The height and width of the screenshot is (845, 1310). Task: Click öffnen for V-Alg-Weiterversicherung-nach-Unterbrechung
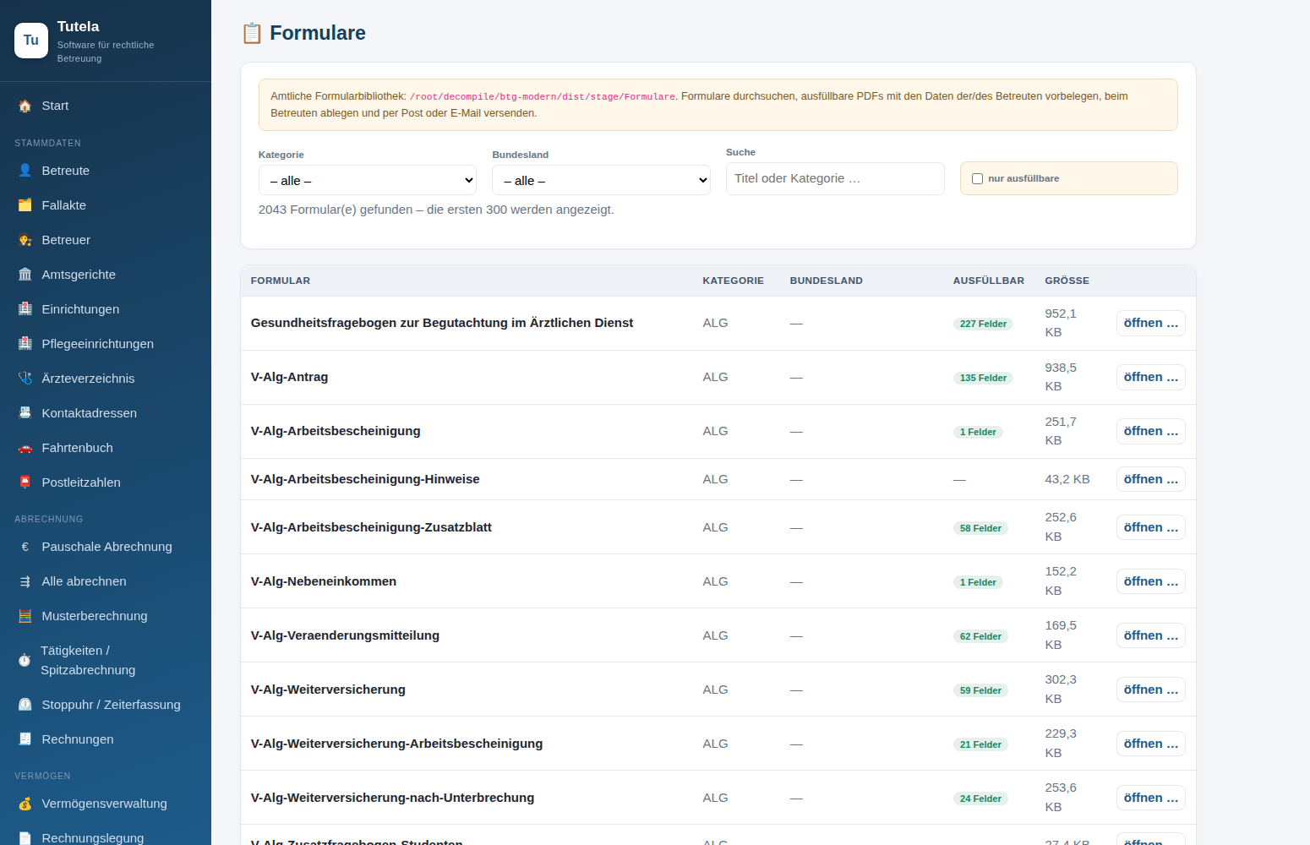pos(1150,798)
